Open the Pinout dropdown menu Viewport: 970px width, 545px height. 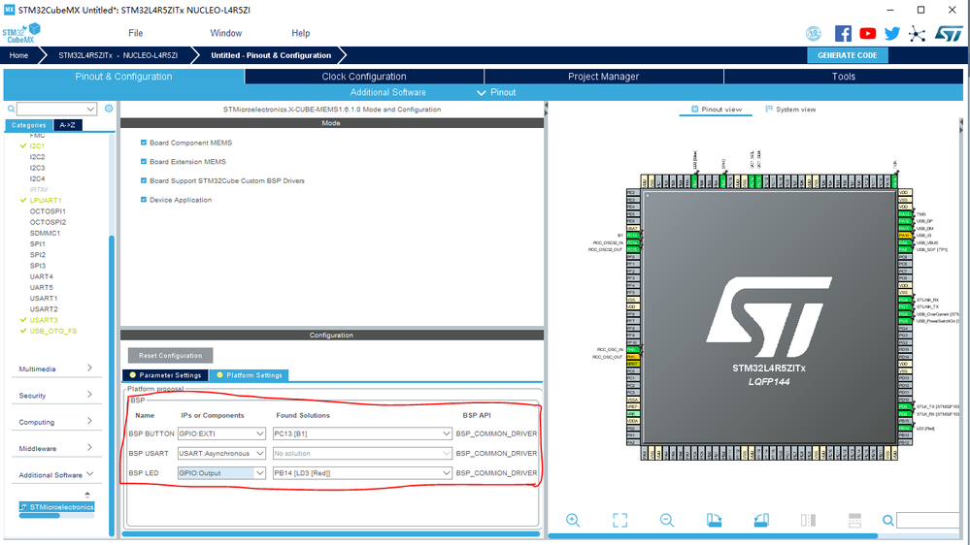(x=496, y=92)
